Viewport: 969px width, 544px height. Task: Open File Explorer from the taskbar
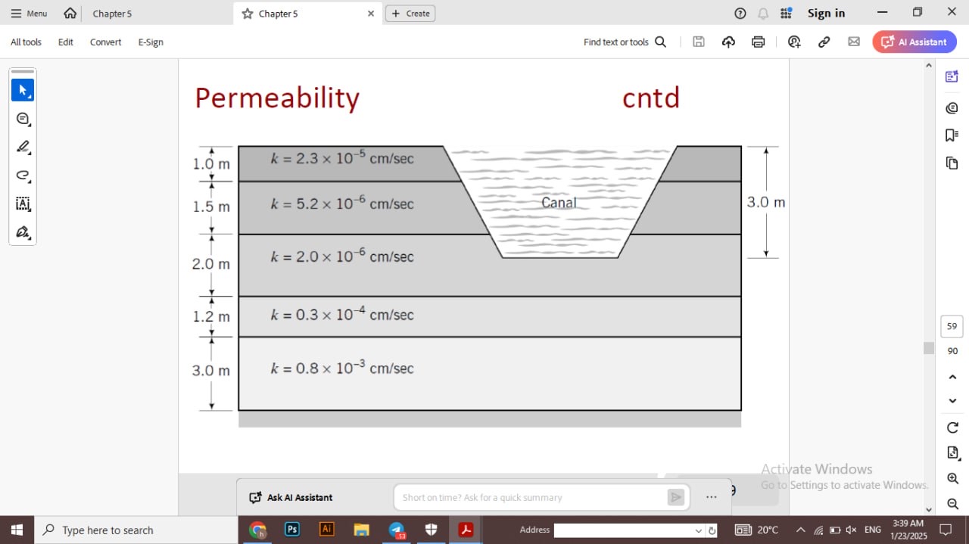pos(361,530)
